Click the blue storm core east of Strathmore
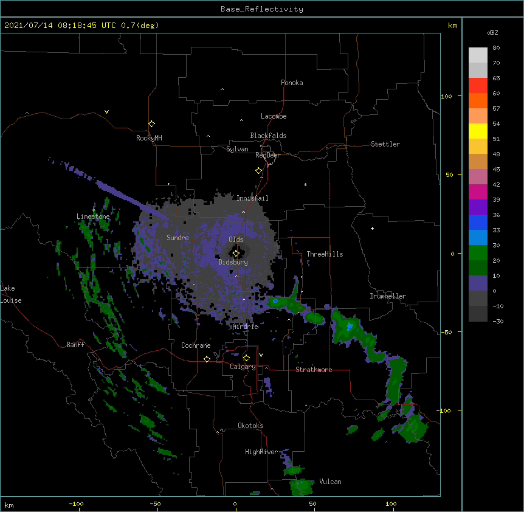The height and width of the screenshot is (512, 524). pos(350,326)
